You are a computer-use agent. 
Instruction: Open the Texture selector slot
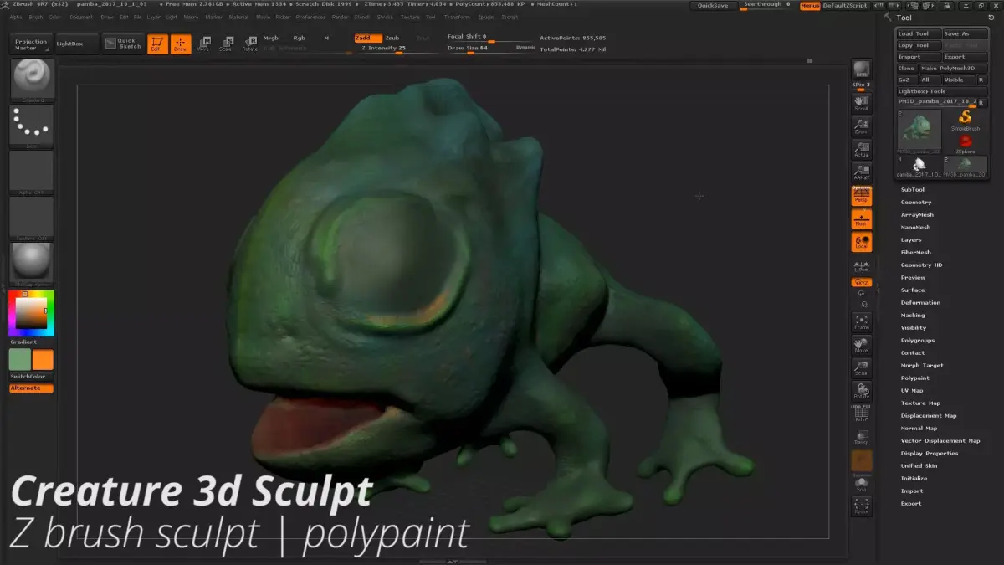[31, 218]
